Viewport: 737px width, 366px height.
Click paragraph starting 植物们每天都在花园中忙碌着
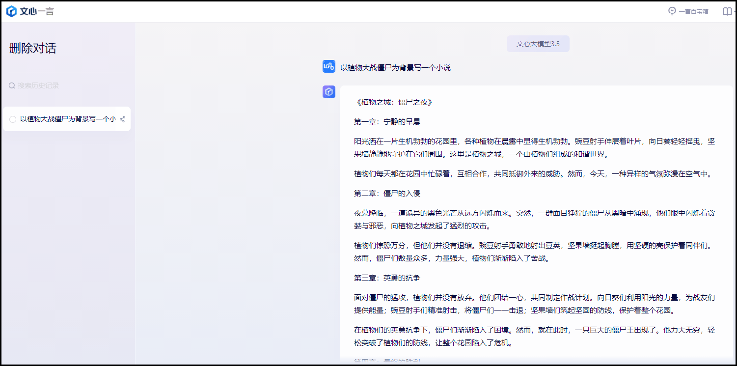coord(533,173)
